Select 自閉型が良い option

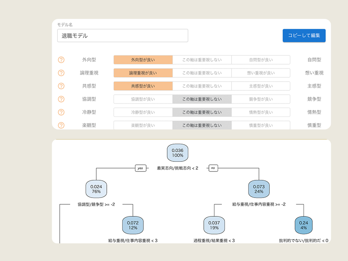[261, 60]
